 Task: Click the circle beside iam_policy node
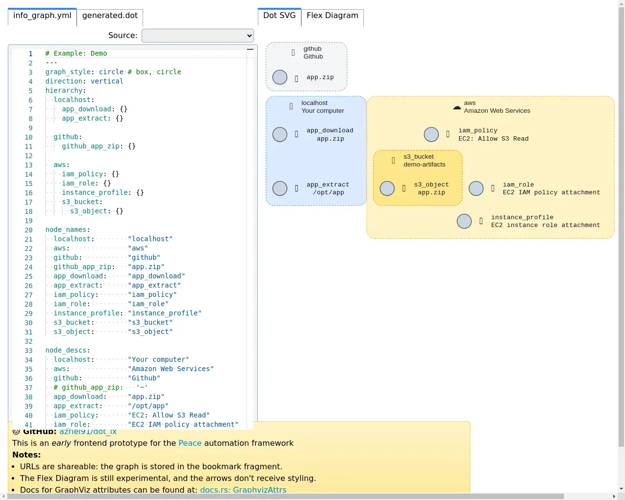431,134
